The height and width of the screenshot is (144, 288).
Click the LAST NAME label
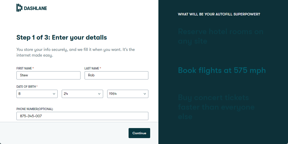pyautogui.click(x=92, y=68)
